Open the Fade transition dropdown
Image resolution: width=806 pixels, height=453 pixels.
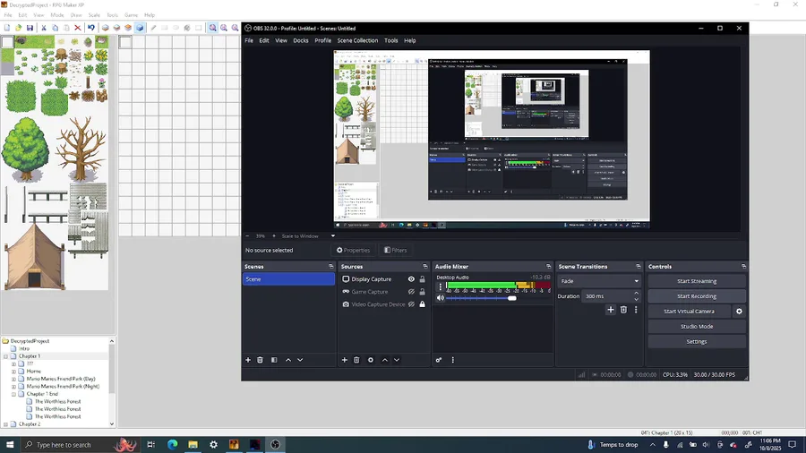pos(598,281)
